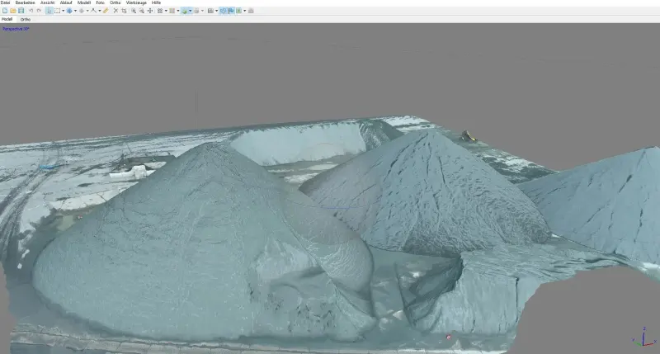Open a project using the folder icon
This screenshot has width=660, height=354.
pos(13,11)
